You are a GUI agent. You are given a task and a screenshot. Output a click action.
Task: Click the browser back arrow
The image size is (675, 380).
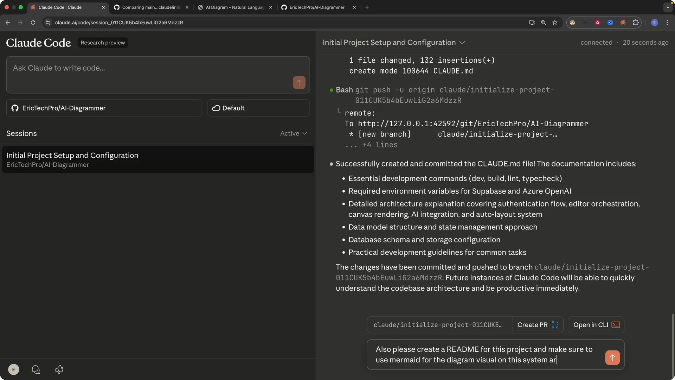click(x=8, y=23)
